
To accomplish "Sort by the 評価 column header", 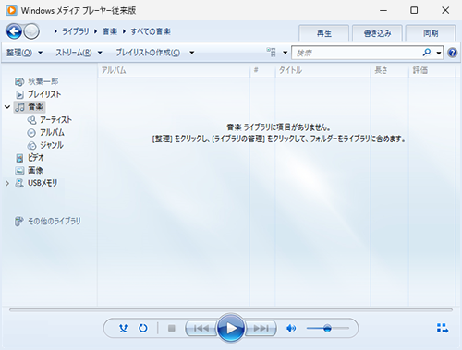I will click(432, 70).
